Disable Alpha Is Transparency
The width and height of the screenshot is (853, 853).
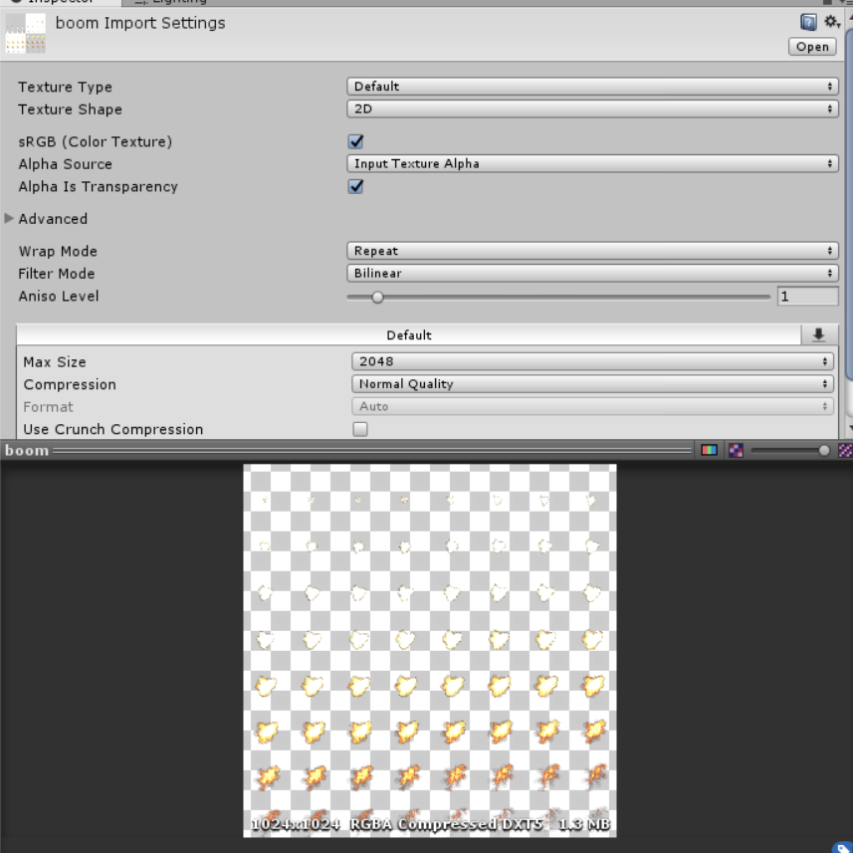click(355, 186)
